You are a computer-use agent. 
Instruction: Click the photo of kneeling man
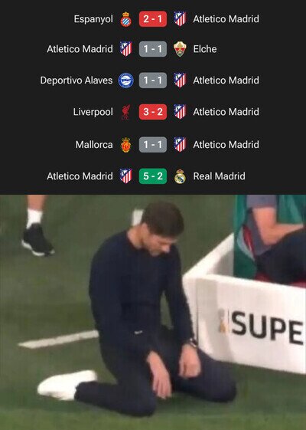(153, 313)
